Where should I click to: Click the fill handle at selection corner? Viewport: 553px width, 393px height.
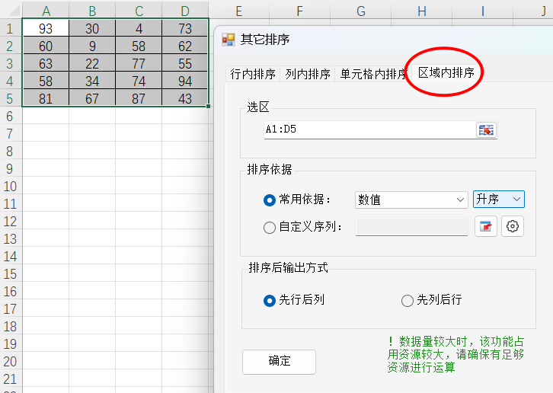(x=209, y=106)
